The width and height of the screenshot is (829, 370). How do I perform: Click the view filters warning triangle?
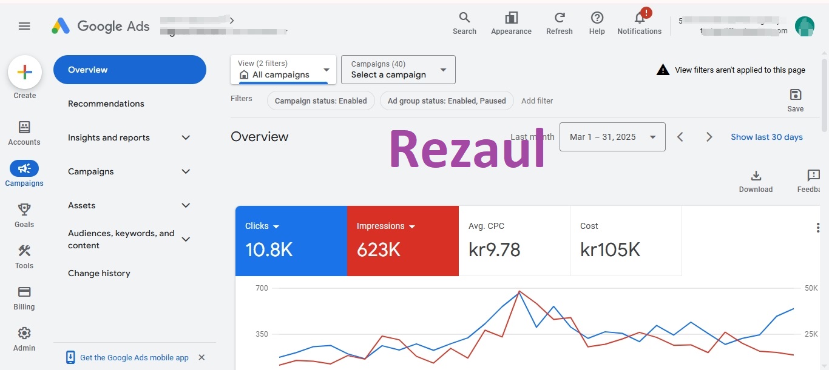663,70
